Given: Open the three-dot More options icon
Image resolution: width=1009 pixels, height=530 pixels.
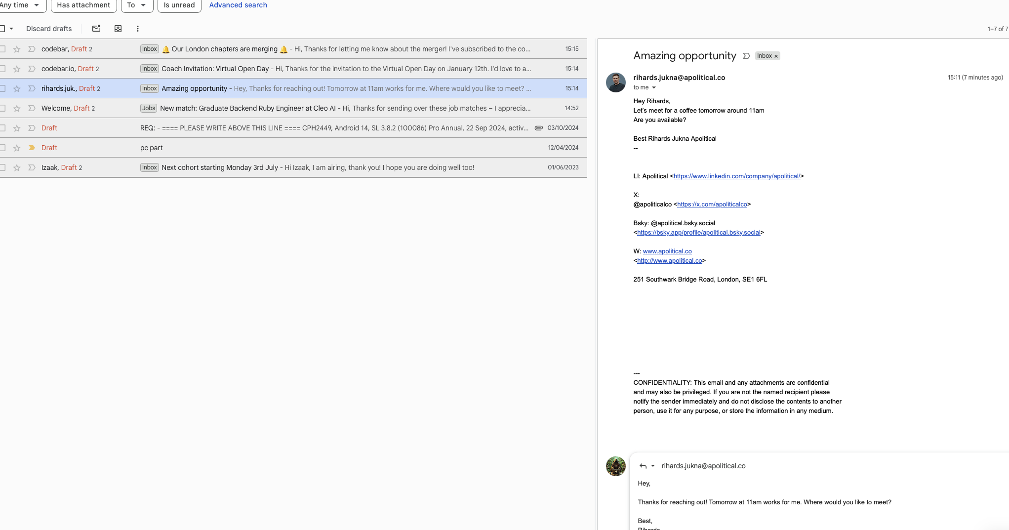Looking at the screenshot, I should pyautogui.click(x=137, y=29).
